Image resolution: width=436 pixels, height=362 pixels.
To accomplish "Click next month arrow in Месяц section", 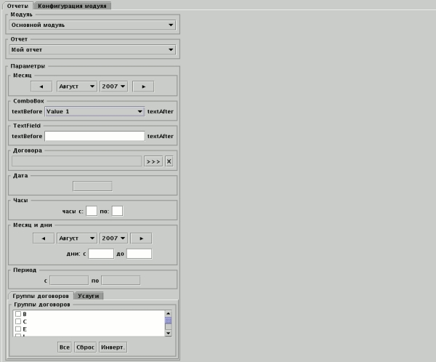I will point(143,86).
